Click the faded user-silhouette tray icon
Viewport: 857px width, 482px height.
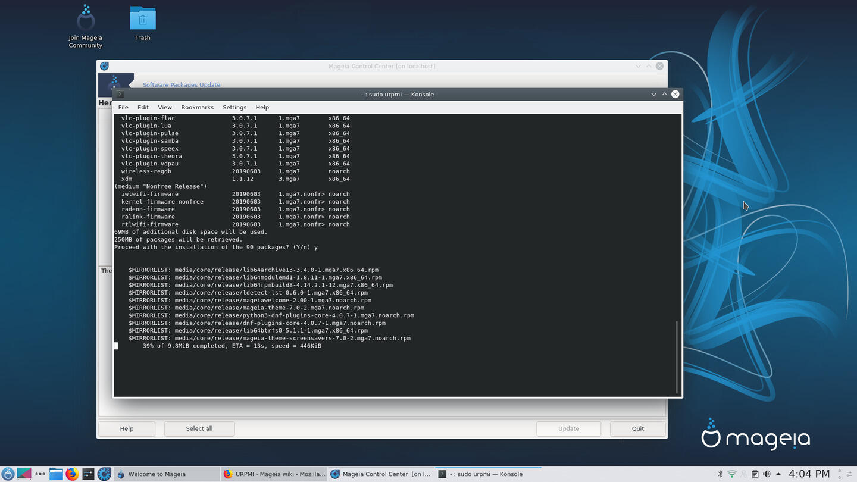pos(743,474)
